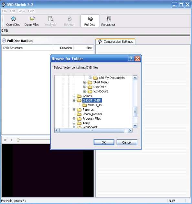This screenshot has height=204, width=192.
Task: Select the Temp folder label
Action: pyautogui.click(x=86, y=123)
